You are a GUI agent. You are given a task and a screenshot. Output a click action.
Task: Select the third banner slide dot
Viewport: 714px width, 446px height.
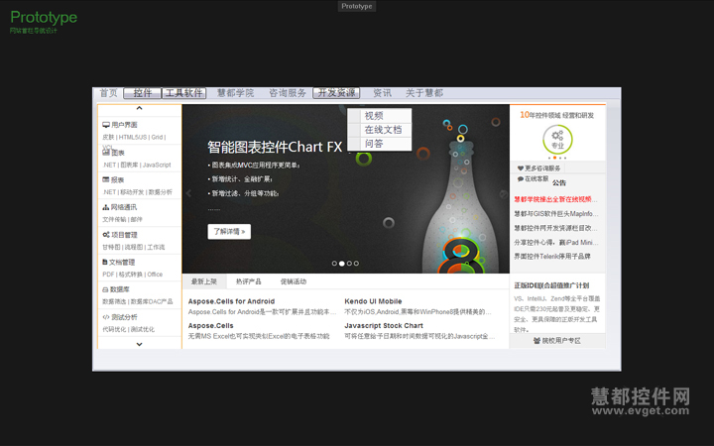click(x=349, y=263)
